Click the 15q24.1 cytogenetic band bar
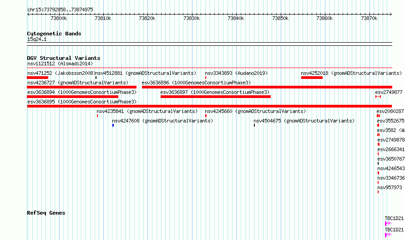The image size is (405, 240). 209,44
